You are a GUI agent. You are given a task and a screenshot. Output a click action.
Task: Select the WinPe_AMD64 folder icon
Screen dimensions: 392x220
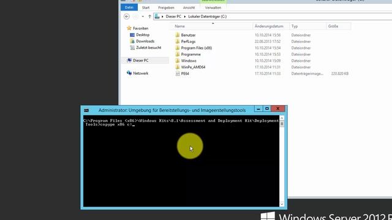pyautogui.click(x=178, y=67)
